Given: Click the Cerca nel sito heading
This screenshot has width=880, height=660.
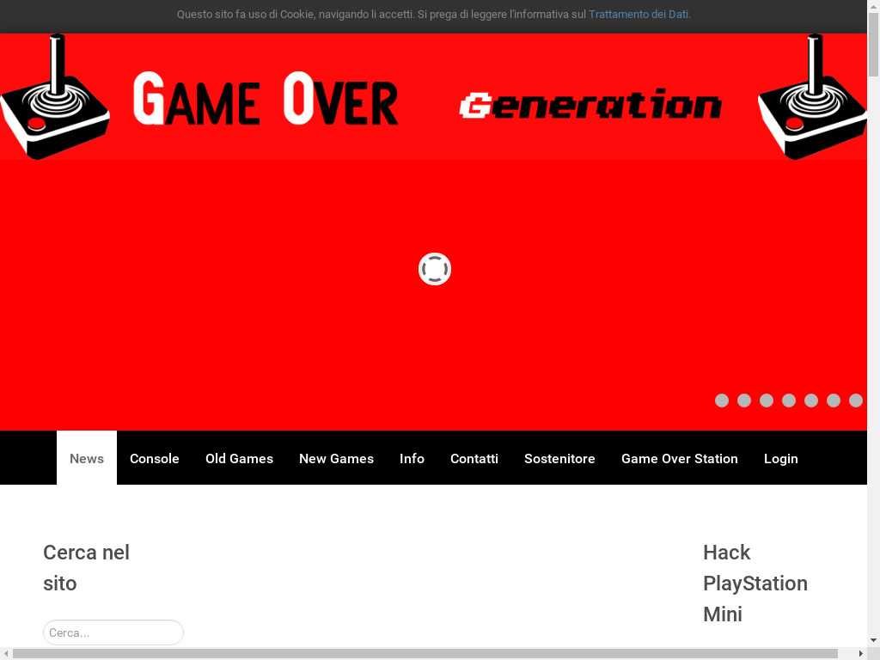Looking at the screenshot, I should (87, 568).
